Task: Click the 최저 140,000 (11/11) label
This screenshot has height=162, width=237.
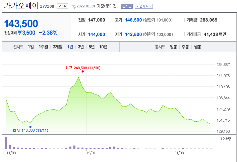Action: (31, 130)
